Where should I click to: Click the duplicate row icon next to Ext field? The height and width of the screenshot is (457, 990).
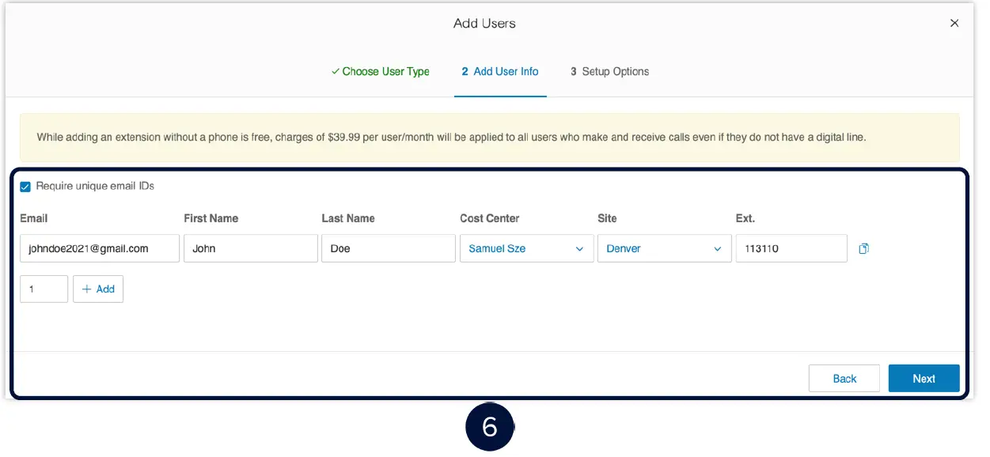click(x=864, y=248)
